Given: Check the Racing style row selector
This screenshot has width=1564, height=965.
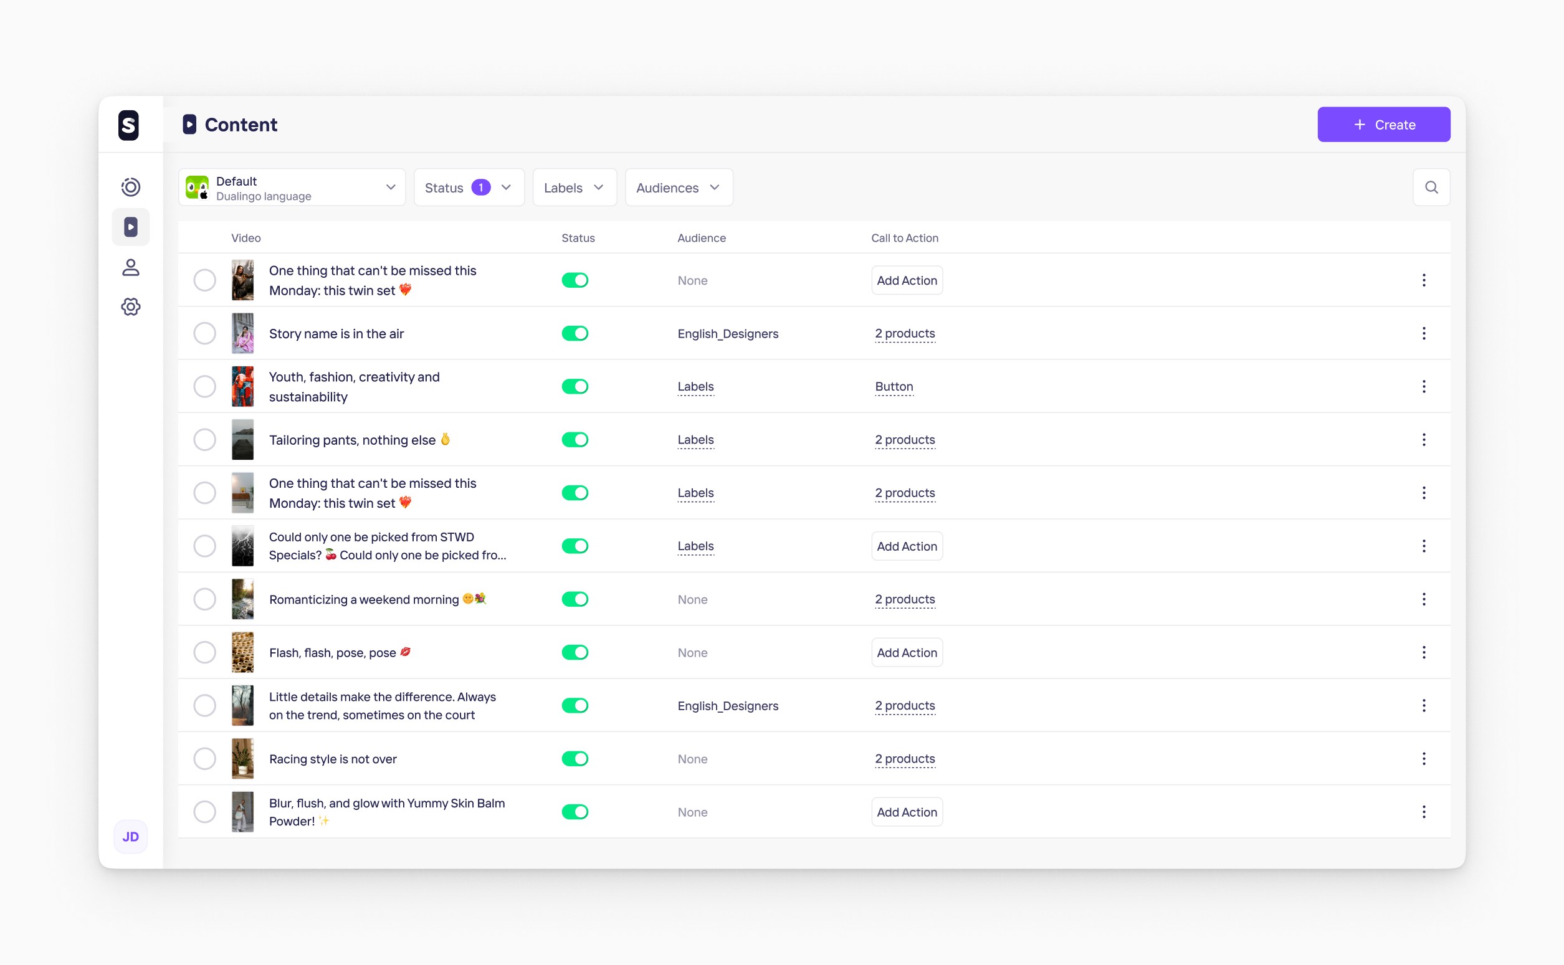Looking at the screenshot, I should (204, 758).
